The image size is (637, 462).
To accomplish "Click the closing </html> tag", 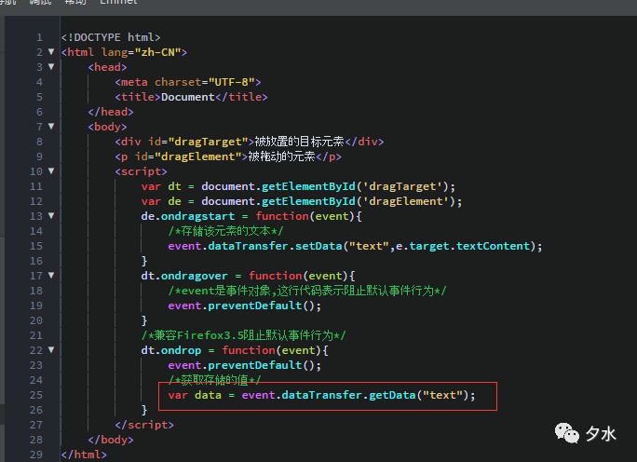I will click(x=84, y=455).
